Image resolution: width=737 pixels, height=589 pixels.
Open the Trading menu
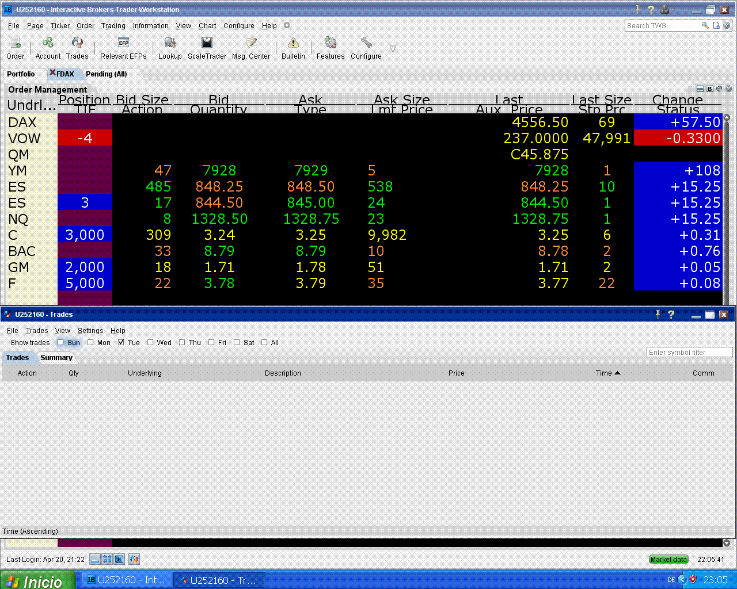113,26
